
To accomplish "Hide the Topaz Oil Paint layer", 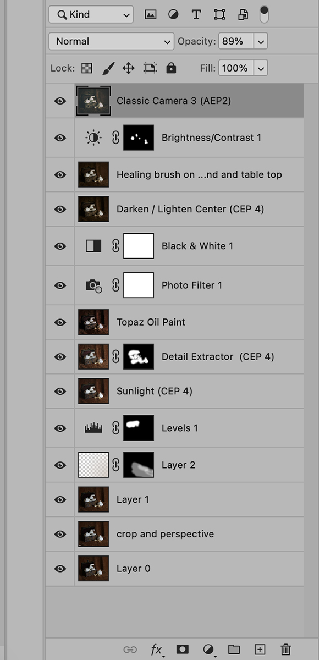I will point(61,322).
